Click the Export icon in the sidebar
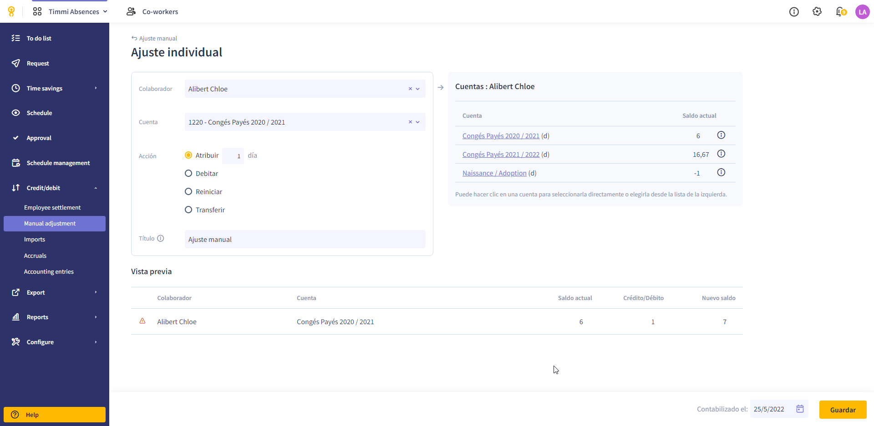The image size is (874, 426). coord(15,292)
